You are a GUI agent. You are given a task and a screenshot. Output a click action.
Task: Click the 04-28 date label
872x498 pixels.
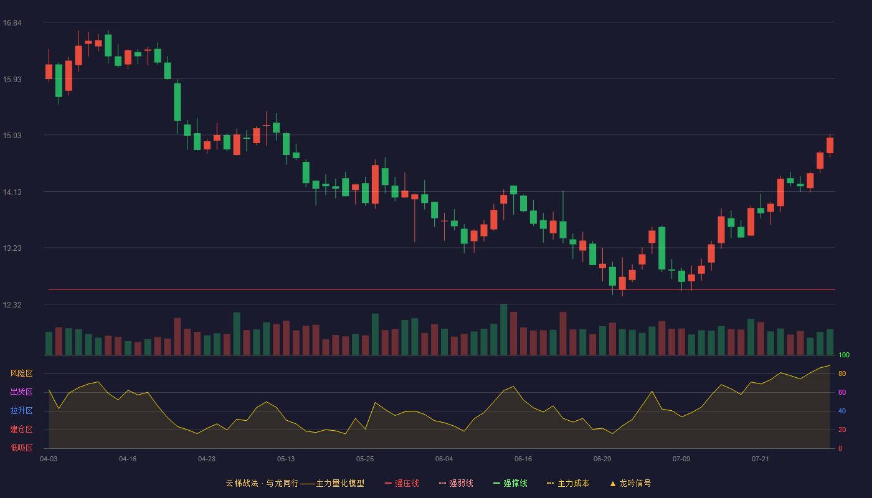(x=207, y=459)
